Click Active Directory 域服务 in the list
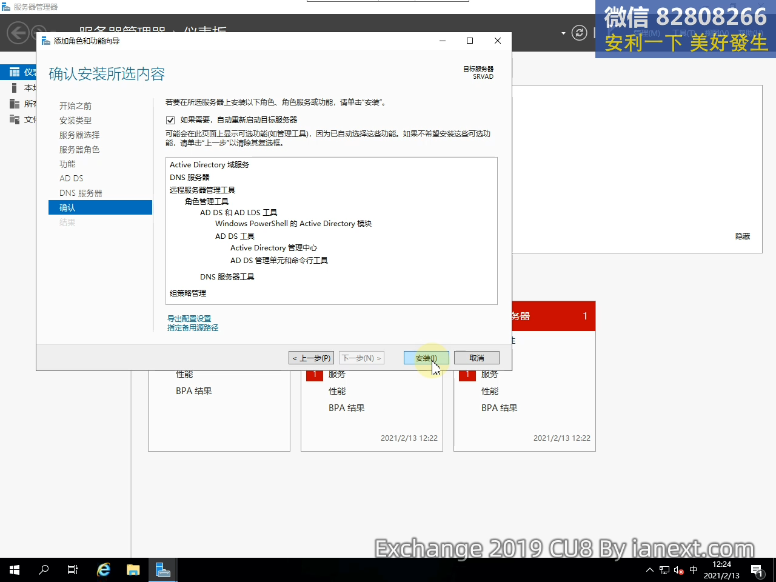 pyautogui.click(x=209, y=165)
